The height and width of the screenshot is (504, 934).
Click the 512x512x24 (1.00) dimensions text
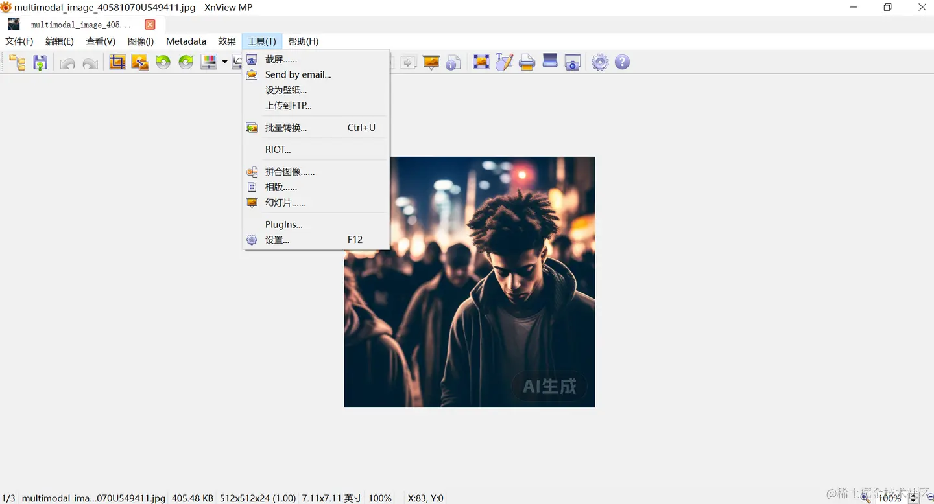click(258, 498)
